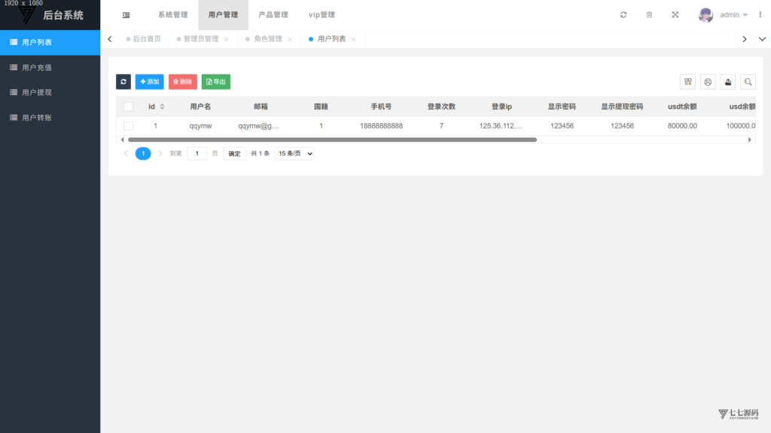Click the 共 1 条 total count text
Viewport: 771px width, 433px height.
(x=260, y=153)
